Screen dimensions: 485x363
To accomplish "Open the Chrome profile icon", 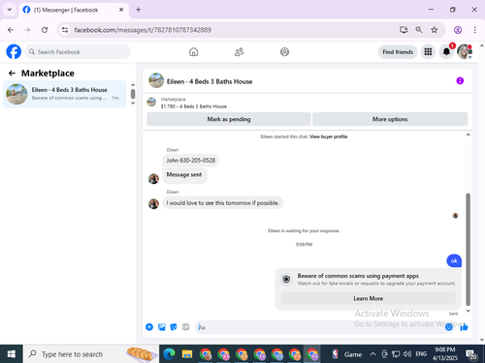I will [458, 30].
